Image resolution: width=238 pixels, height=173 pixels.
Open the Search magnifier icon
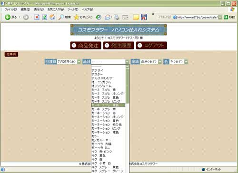coord(61,17)
